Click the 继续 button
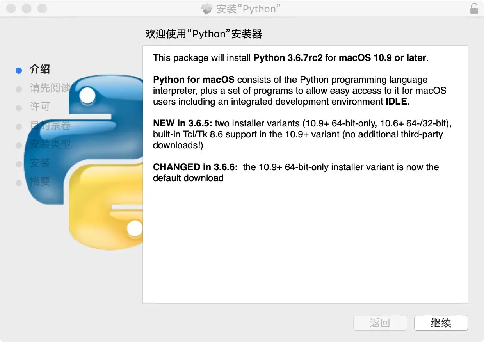 [441, 323]
